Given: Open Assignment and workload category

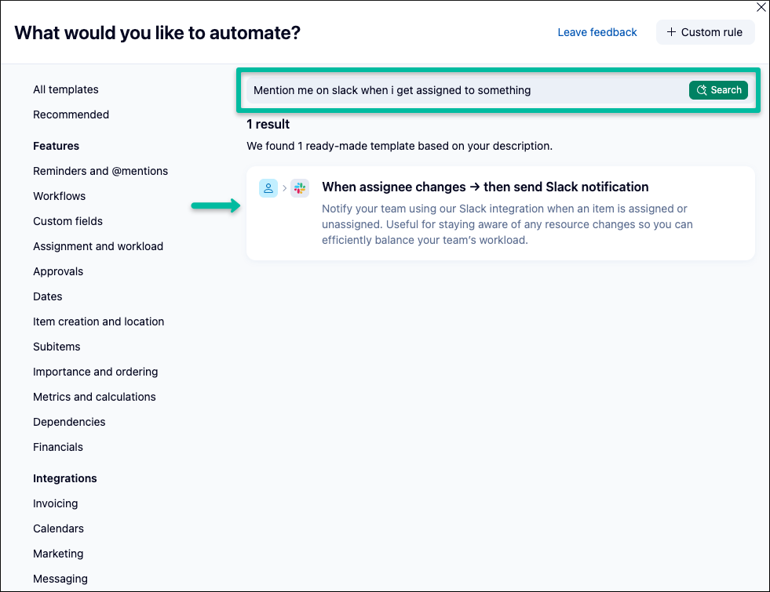Looking at the screenshot, I should 98,246.
